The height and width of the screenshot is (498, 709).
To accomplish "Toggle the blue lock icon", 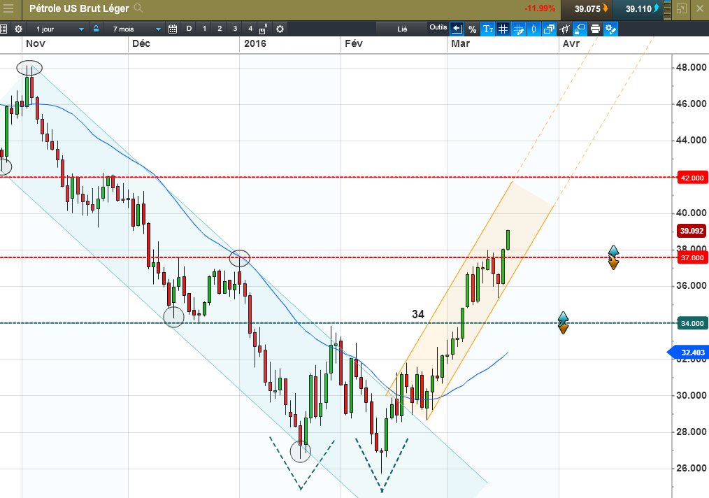I will 96,29.
